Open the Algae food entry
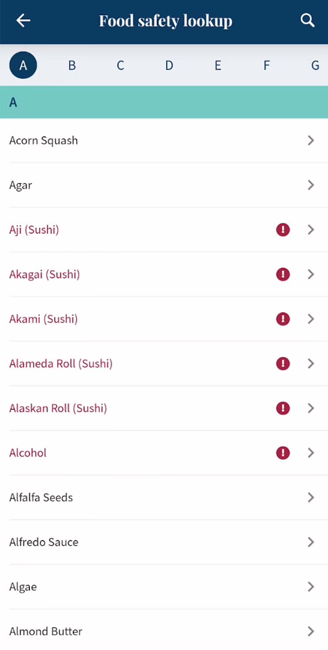Screen dimensions: 328x650 (x=164, y=587)
